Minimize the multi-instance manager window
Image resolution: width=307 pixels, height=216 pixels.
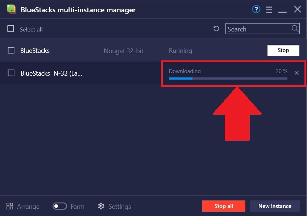[x=282, y=12]
